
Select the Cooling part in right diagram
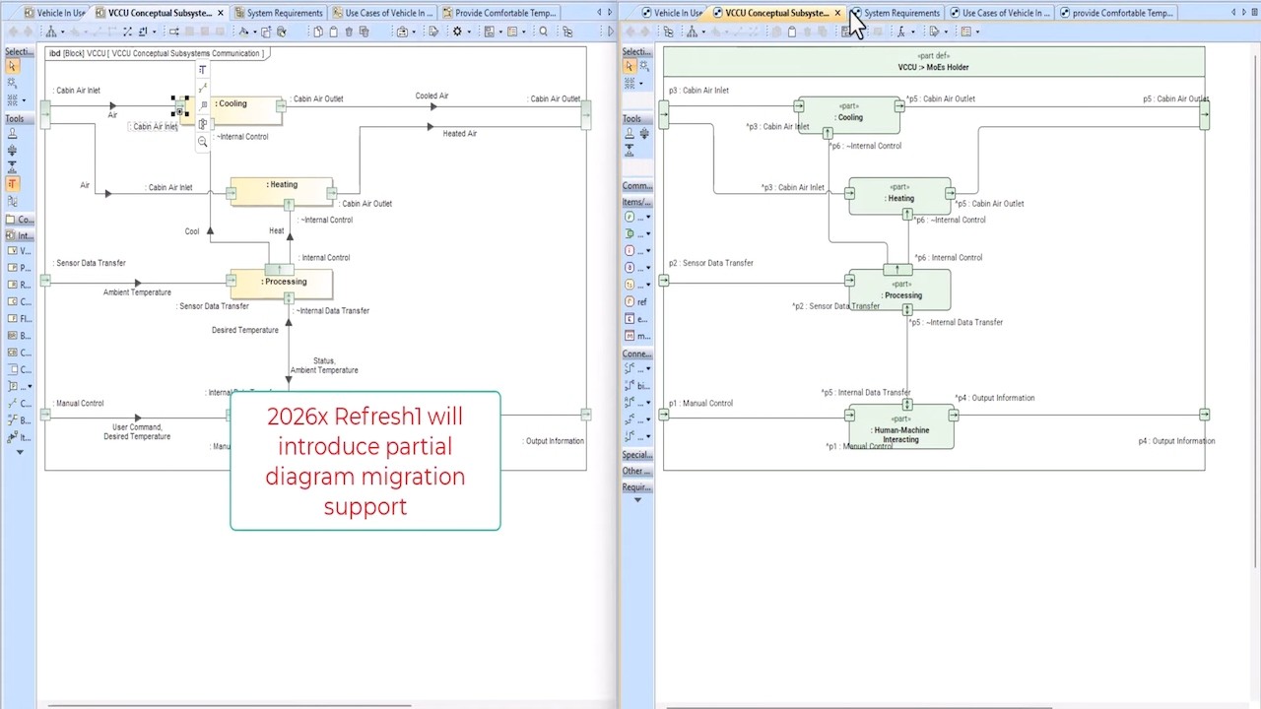[x=849, y=114]
